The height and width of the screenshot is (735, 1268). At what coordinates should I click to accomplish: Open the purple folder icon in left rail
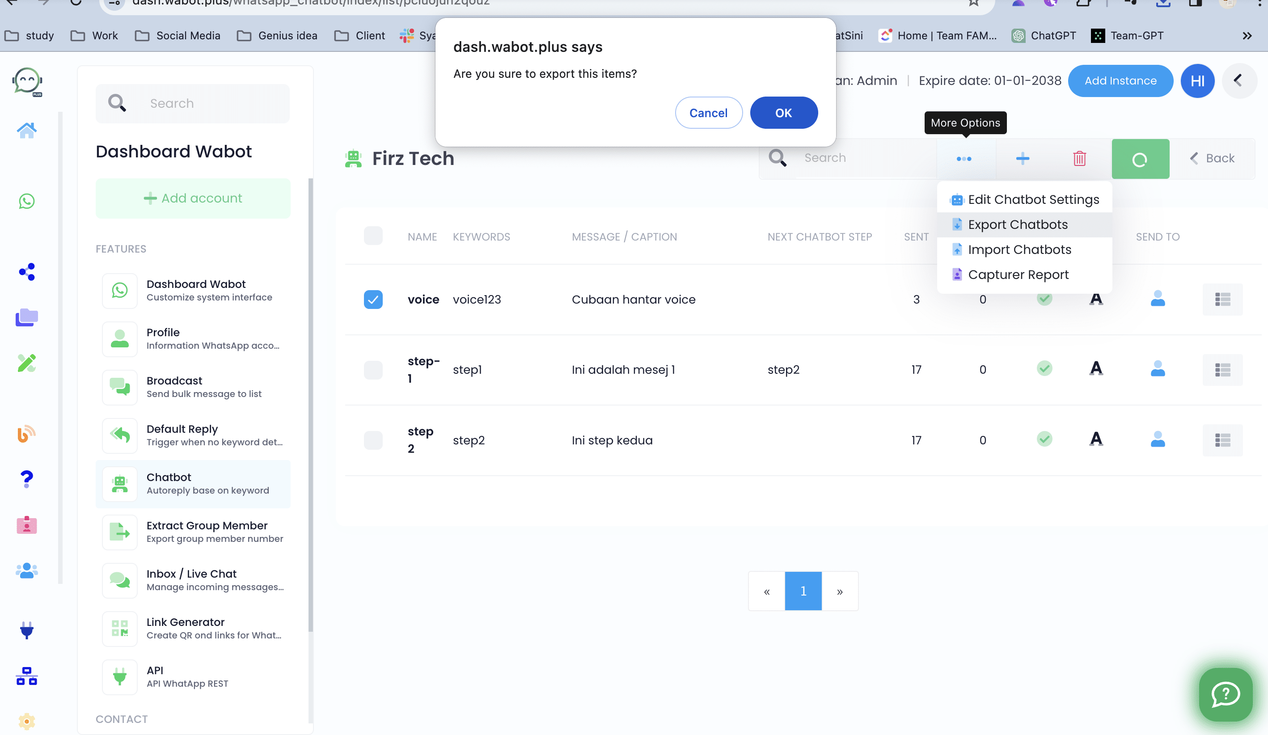coord(27,317)
